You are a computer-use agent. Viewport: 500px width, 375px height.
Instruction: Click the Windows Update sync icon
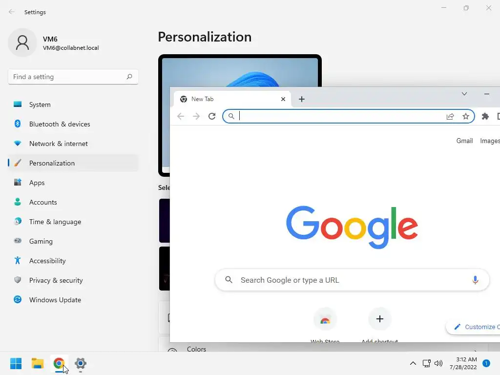[x=18, y=299]
